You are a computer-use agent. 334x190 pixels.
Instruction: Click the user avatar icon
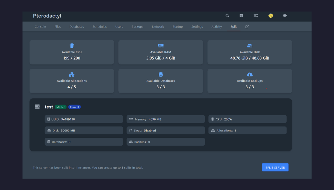(x=270, y=16)
